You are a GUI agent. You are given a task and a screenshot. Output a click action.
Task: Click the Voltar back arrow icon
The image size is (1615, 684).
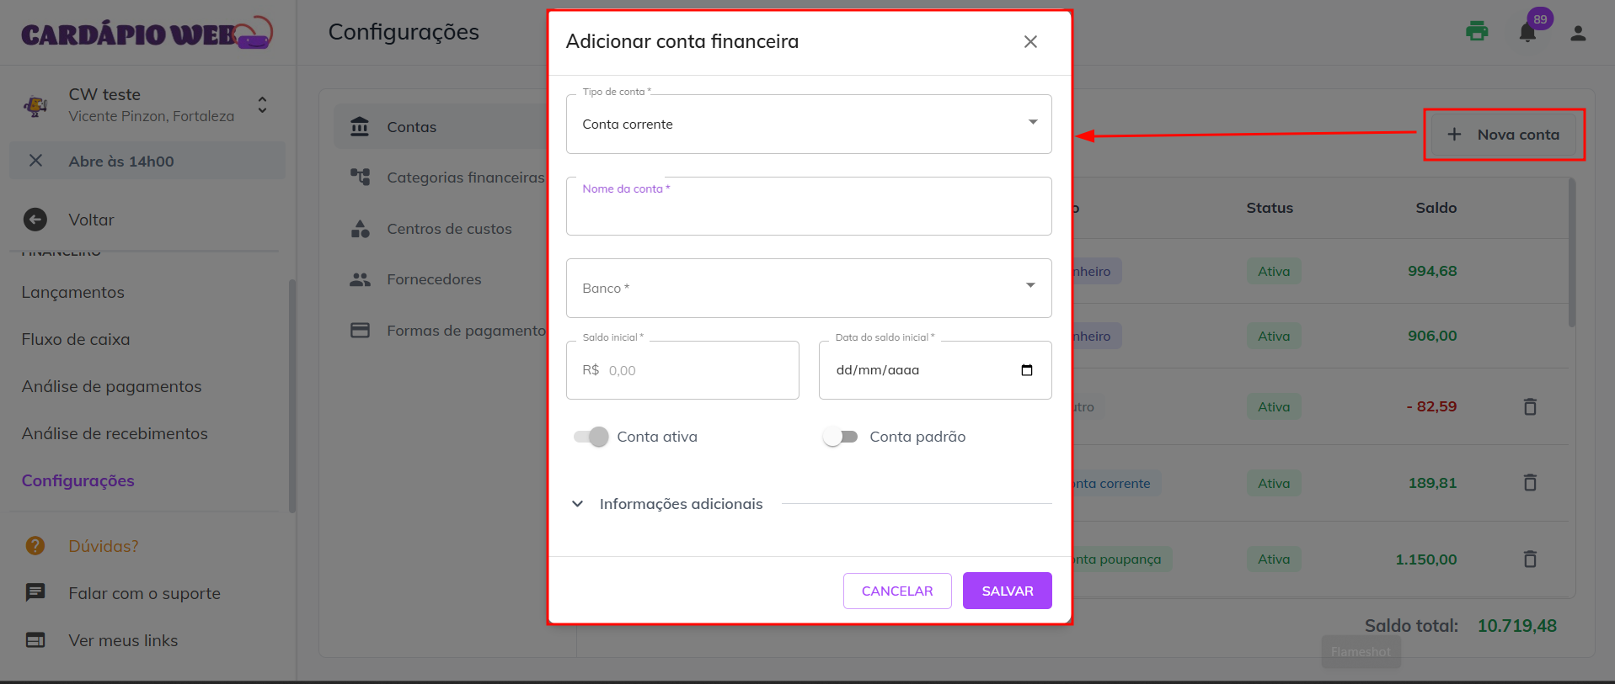point(35,220)
